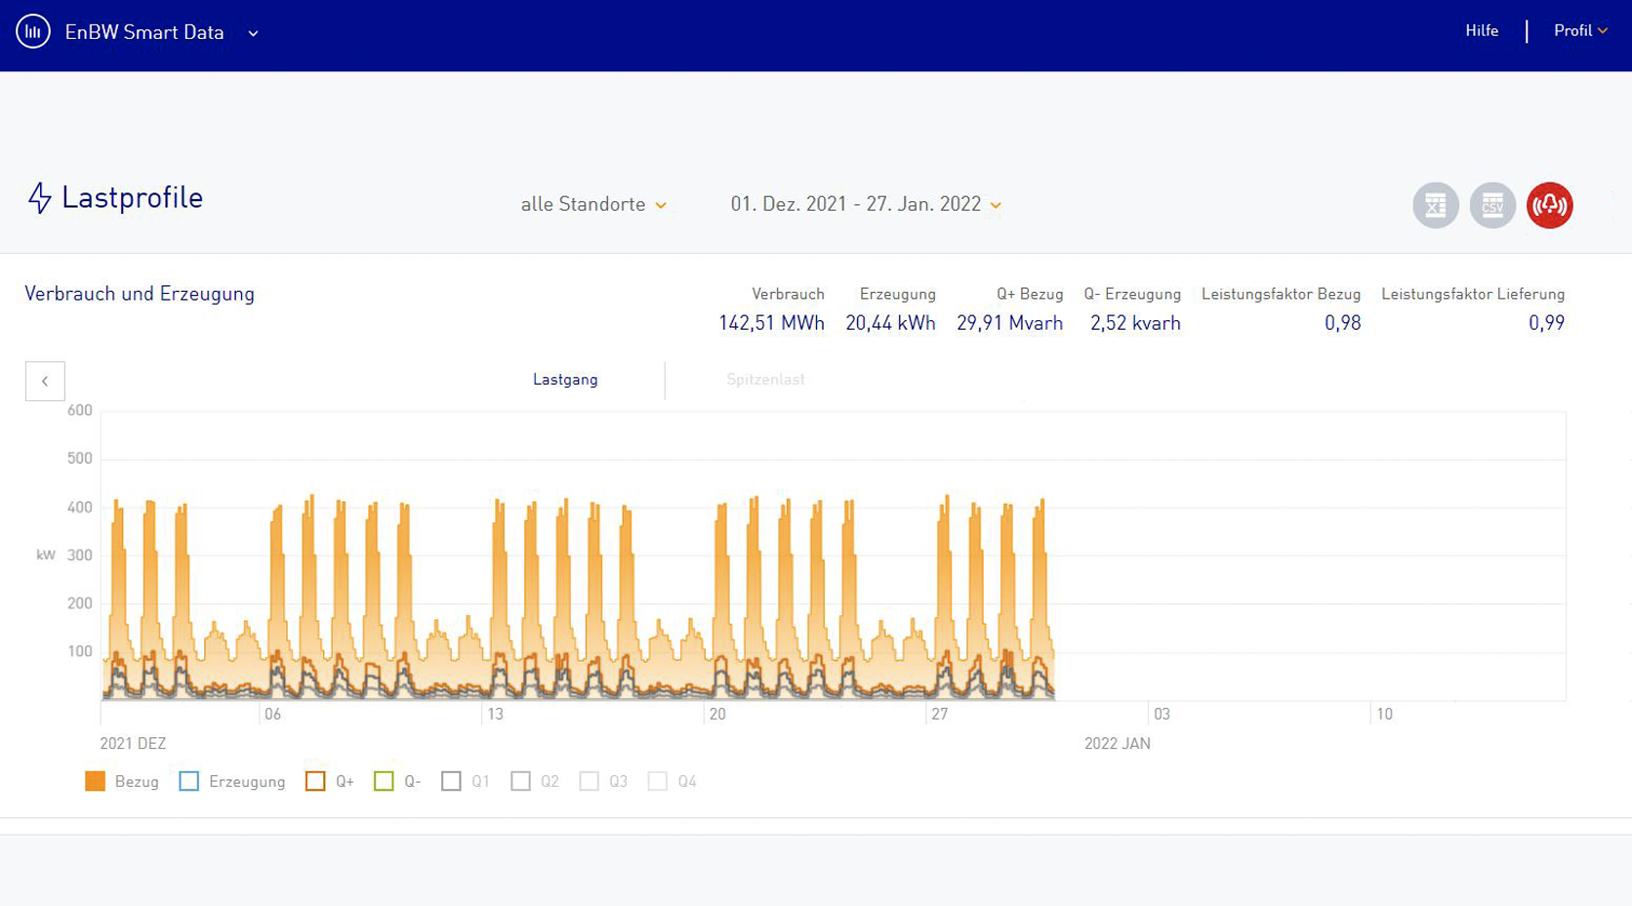Click the 2021 DEZ axis label
1632x906 pixels.
pos(133,744)
